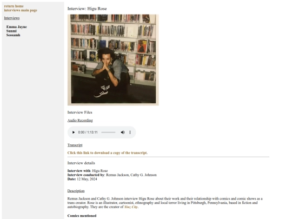Download a copy of the transcript

(x=108, y=152)
